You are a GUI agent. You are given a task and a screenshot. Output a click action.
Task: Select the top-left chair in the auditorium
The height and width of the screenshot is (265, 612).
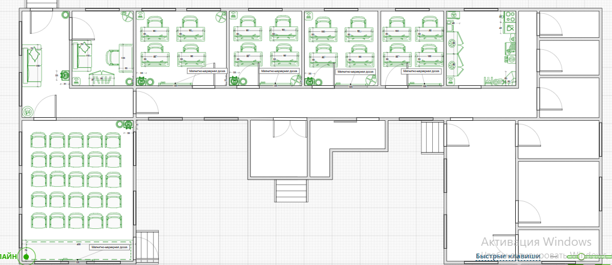coord(37,141)
